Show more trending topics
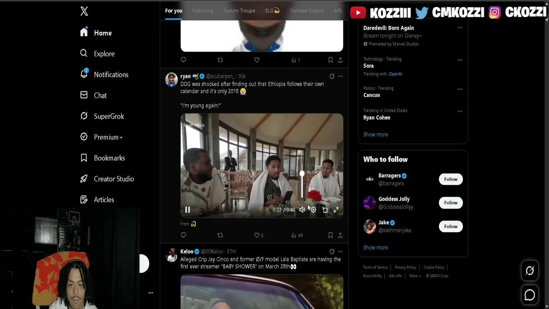The width and height of the screenshot is (549, 309). (x=375, y=134)
